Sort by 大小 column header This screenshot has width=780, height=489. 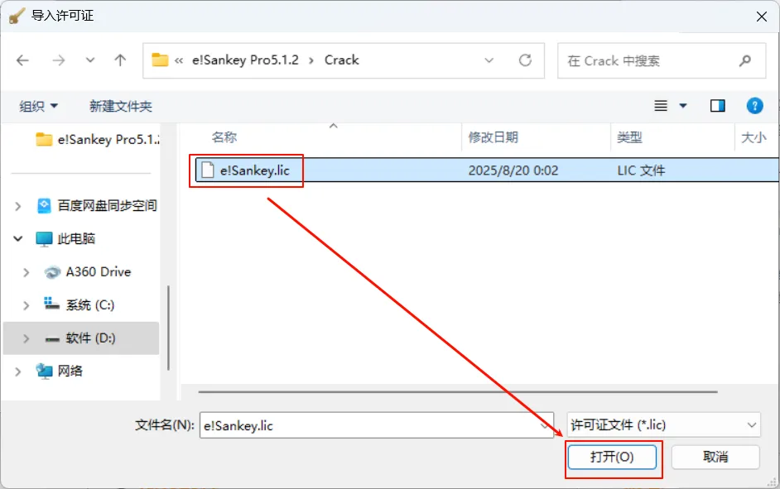point(754,137)
